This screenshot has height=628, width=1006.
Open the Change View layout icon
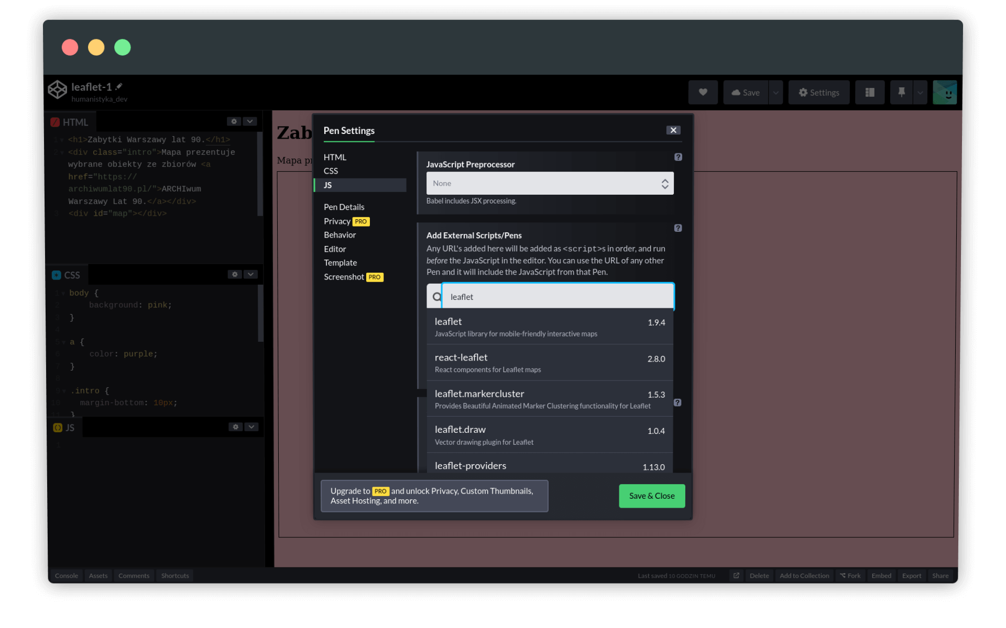point(870,92)
